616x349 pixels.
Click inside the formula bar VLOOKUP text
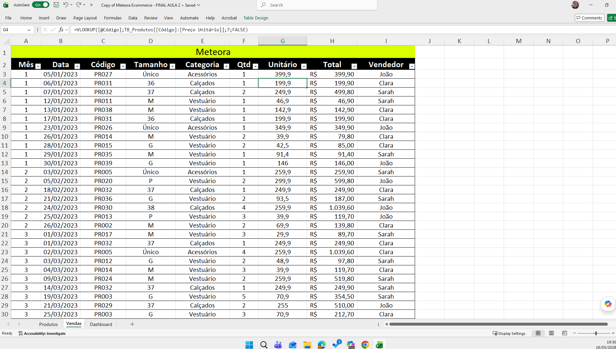[161, 30]
